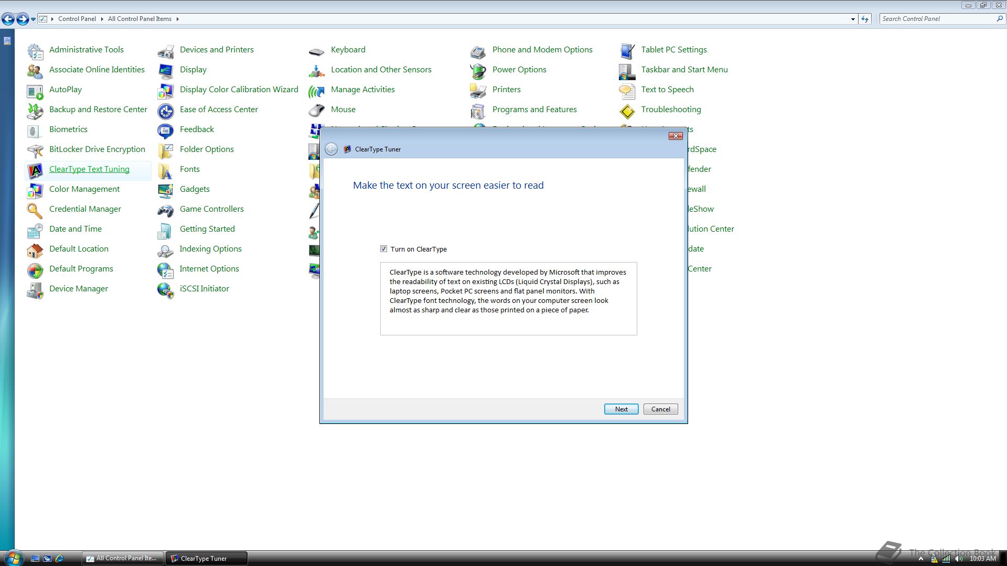This screenshot has height=566, width=1007.
Task: Open the Programs and Features link
Action: (534, 110)
